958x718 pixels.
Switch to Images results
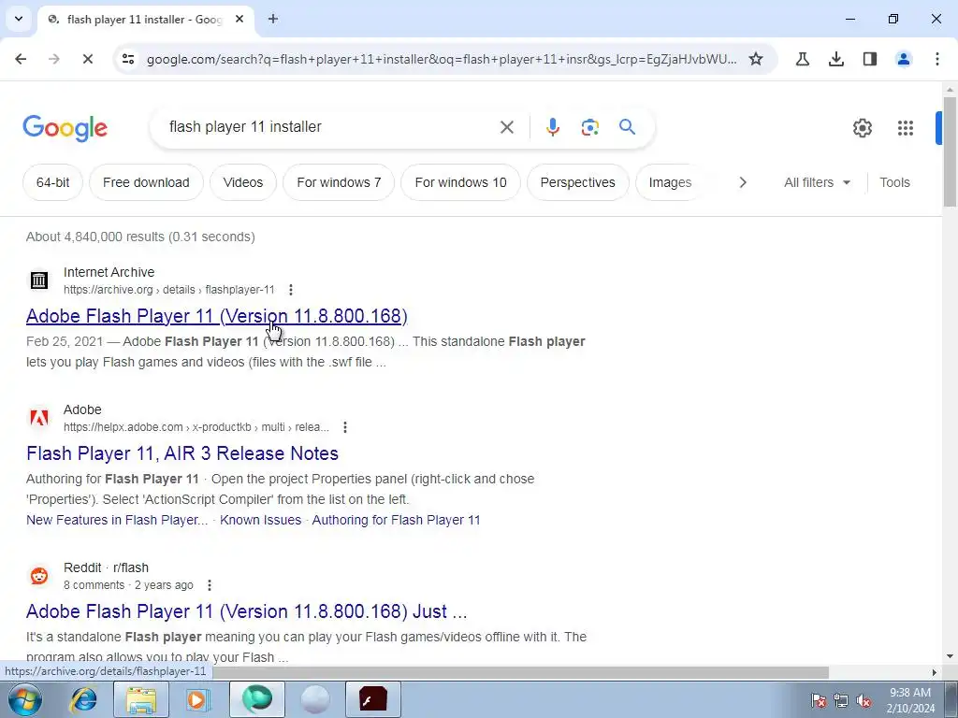click(x=670, y=182)
